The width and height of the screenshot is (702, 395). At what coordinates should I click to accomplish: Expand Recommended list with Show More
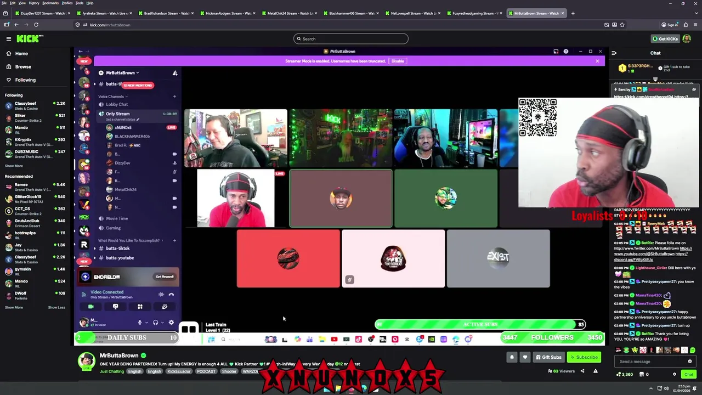14,307
